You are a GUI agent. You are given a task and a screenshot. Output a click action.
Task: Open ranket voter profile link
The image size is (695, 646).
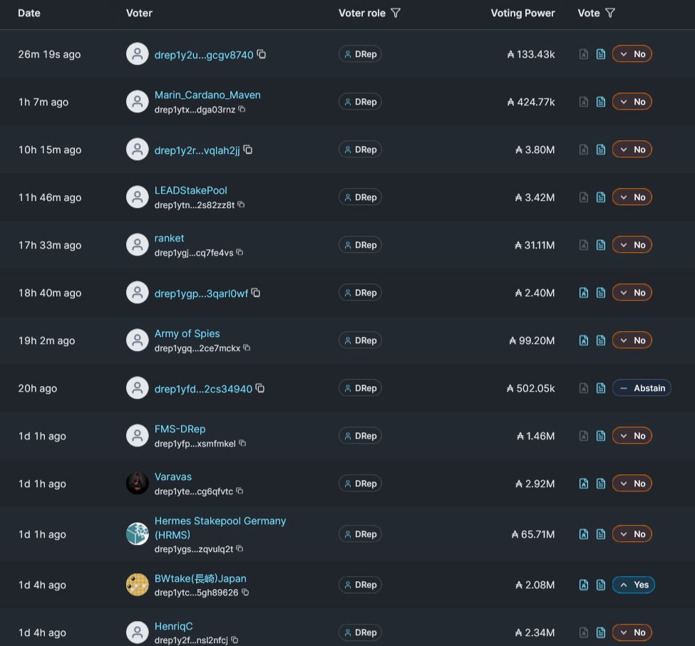coord(169,238)
